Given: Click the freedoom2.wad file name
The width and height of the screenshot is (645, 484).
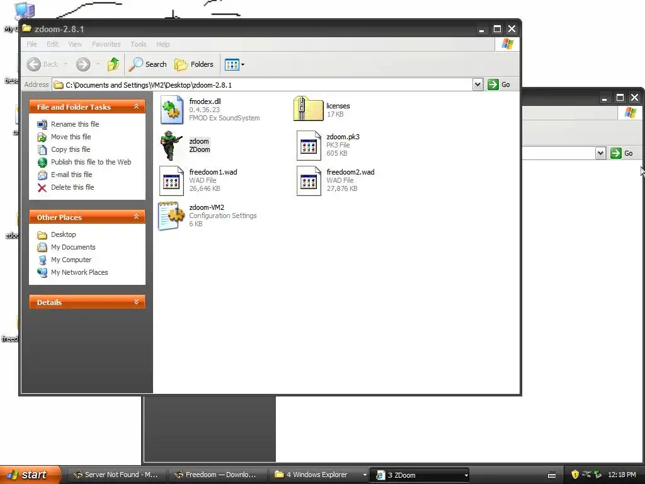Looking at the screenshot, I should [350, 172].
